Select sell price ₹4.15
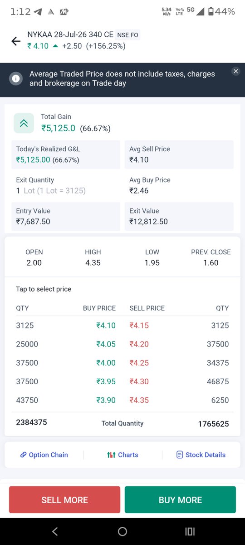The image size is (245, 545). tap(139, 326)
